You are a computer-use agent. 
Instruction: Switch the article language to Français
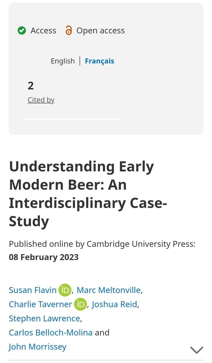coord(100,61)
